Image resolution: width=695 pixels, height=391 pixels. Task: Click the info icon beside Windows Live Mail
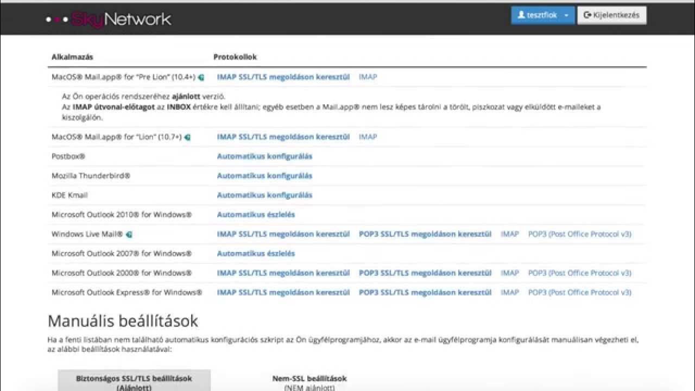(129, 235)
